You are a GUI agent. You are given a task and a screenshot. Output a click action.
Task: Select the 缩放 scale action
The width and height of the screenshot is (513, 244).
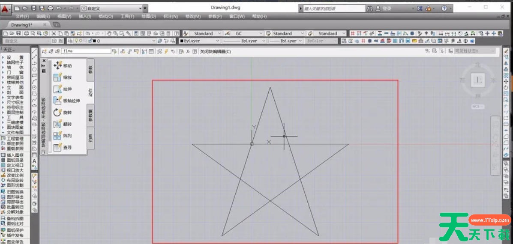pos(63,77)
